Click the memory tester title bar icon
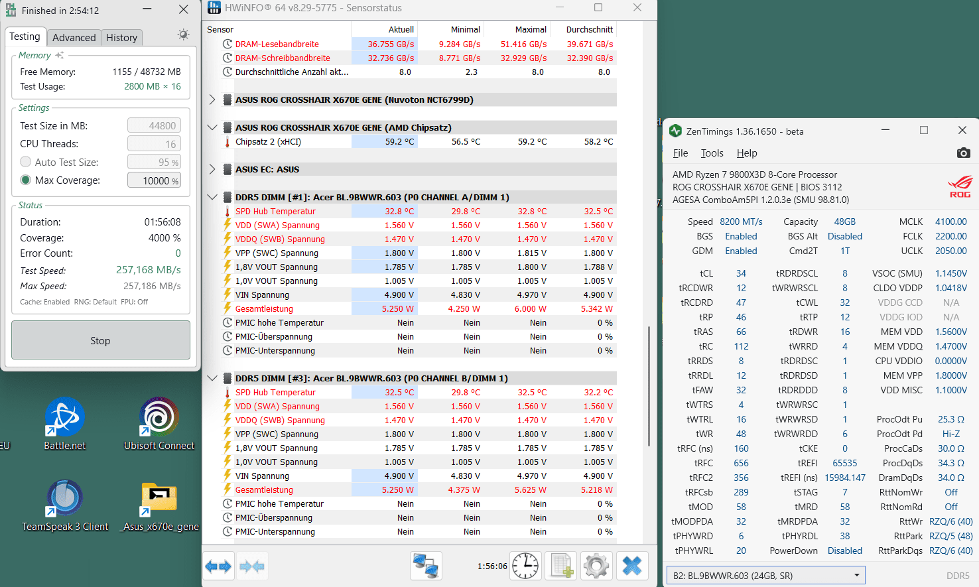The image size is (979, 587). coord(11,10)
